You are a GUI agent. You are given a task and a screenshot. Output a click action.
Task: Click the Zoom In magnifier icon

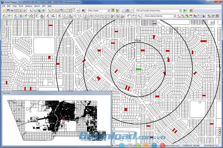click(31, 10)
